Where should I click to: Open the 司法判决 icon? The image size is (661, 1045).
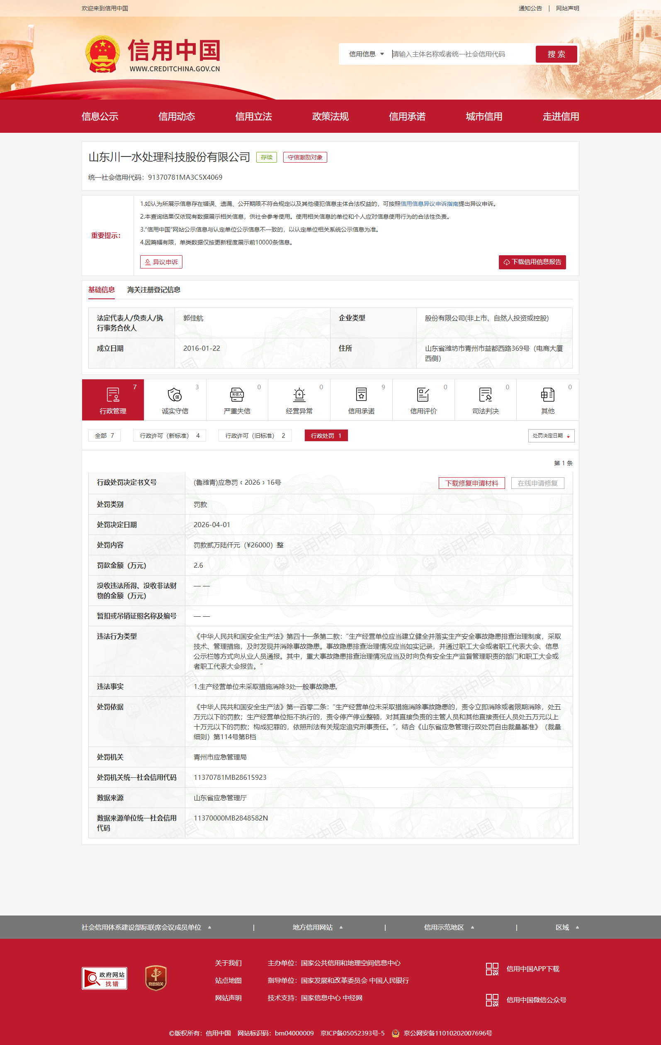[485, 395]
